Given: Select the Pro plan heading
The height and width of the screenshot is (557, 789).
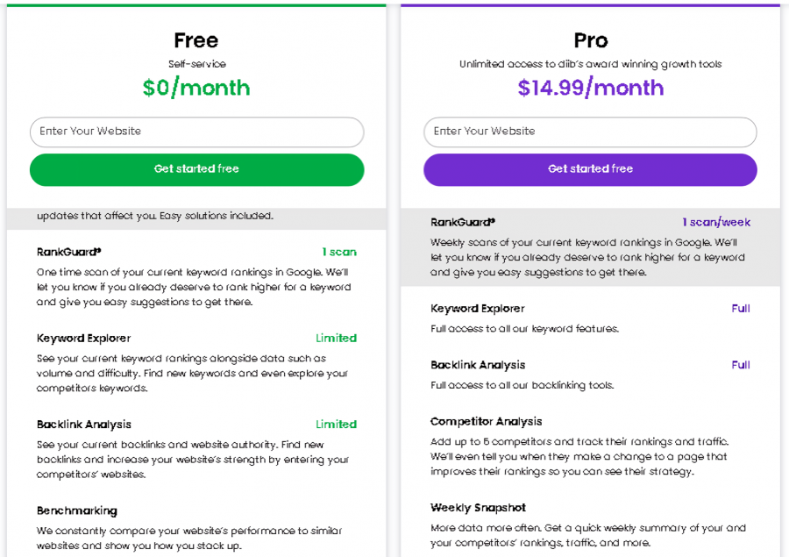Looking at the screenshot, I should click(590, 40).
